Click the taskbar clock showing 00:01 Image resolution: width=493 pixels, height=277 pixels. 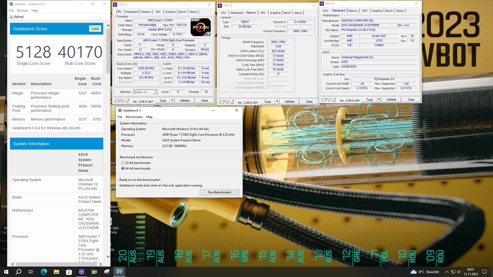pos(471,272)
